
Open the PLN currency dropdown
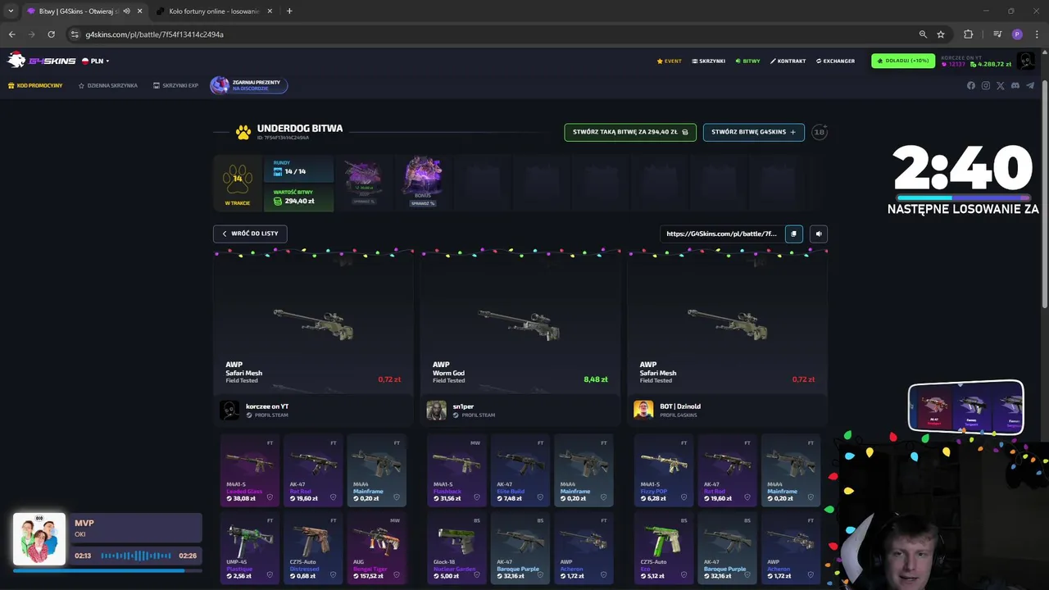[96, 61]
